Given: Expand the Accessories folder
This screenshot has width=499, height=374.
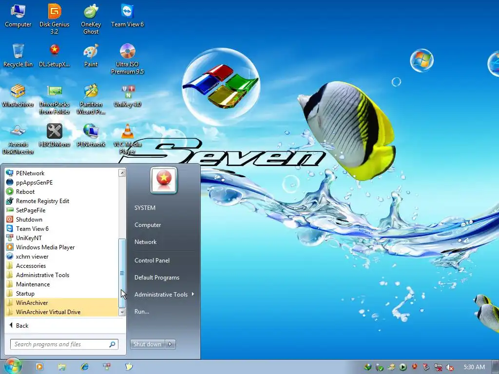Looking at the screenshot, I should tap(61, 266).
